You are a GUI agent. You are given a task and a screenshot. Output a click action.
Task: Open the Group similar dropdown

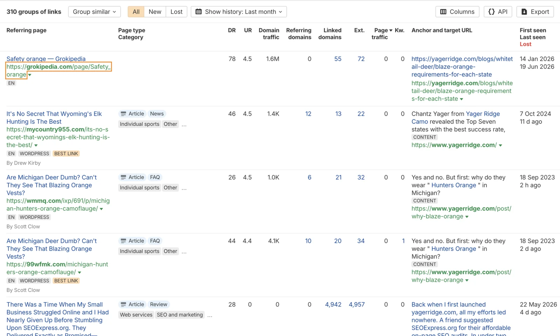pyautogui.click(x=94, y=12)
